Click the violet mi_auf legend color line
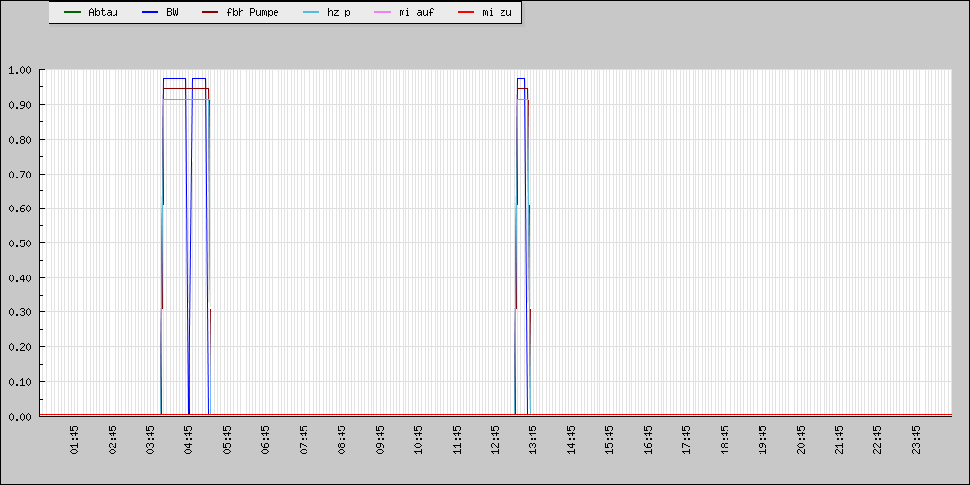 381,12
